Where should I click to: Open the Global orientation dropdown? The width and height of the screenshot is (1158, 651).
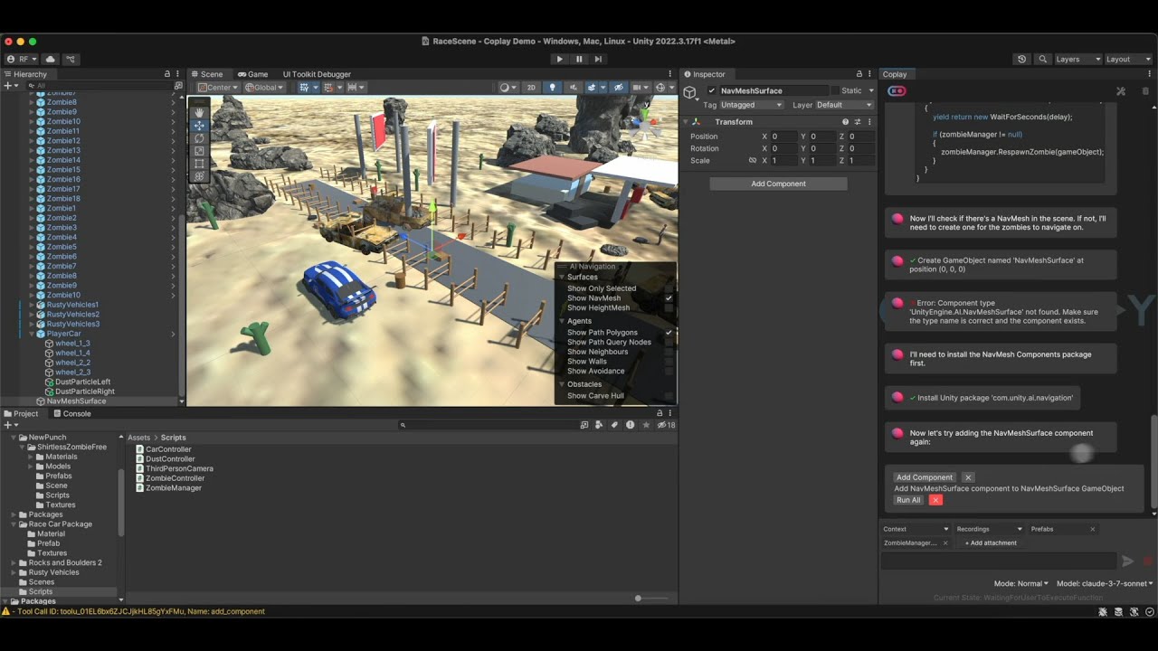click(264, 88)
